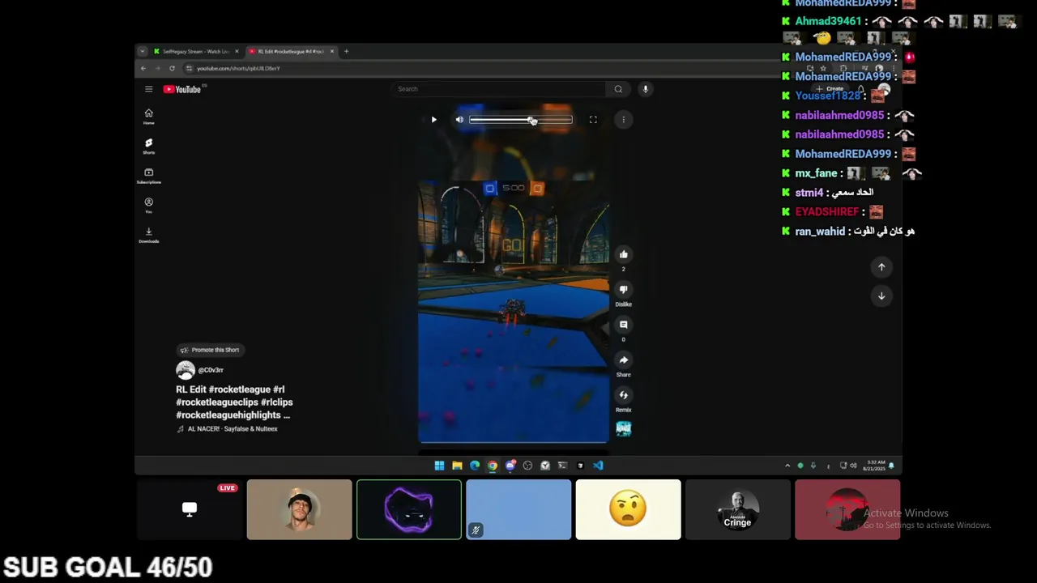
Task: Open a new browser tab
Action: 346,52
